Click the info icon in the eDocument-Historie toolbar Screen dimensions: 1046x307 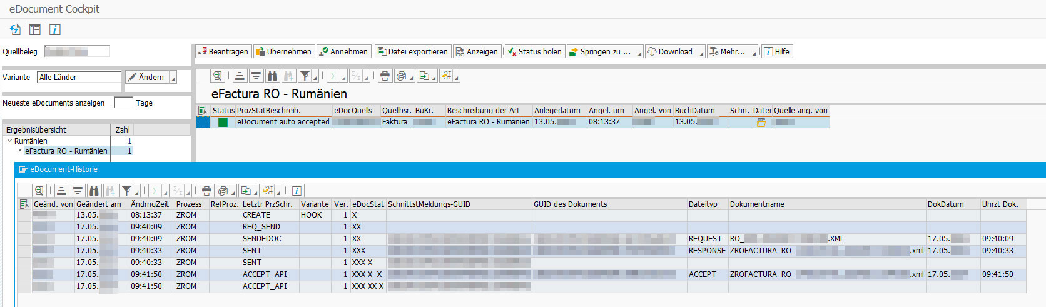[297, 191]
